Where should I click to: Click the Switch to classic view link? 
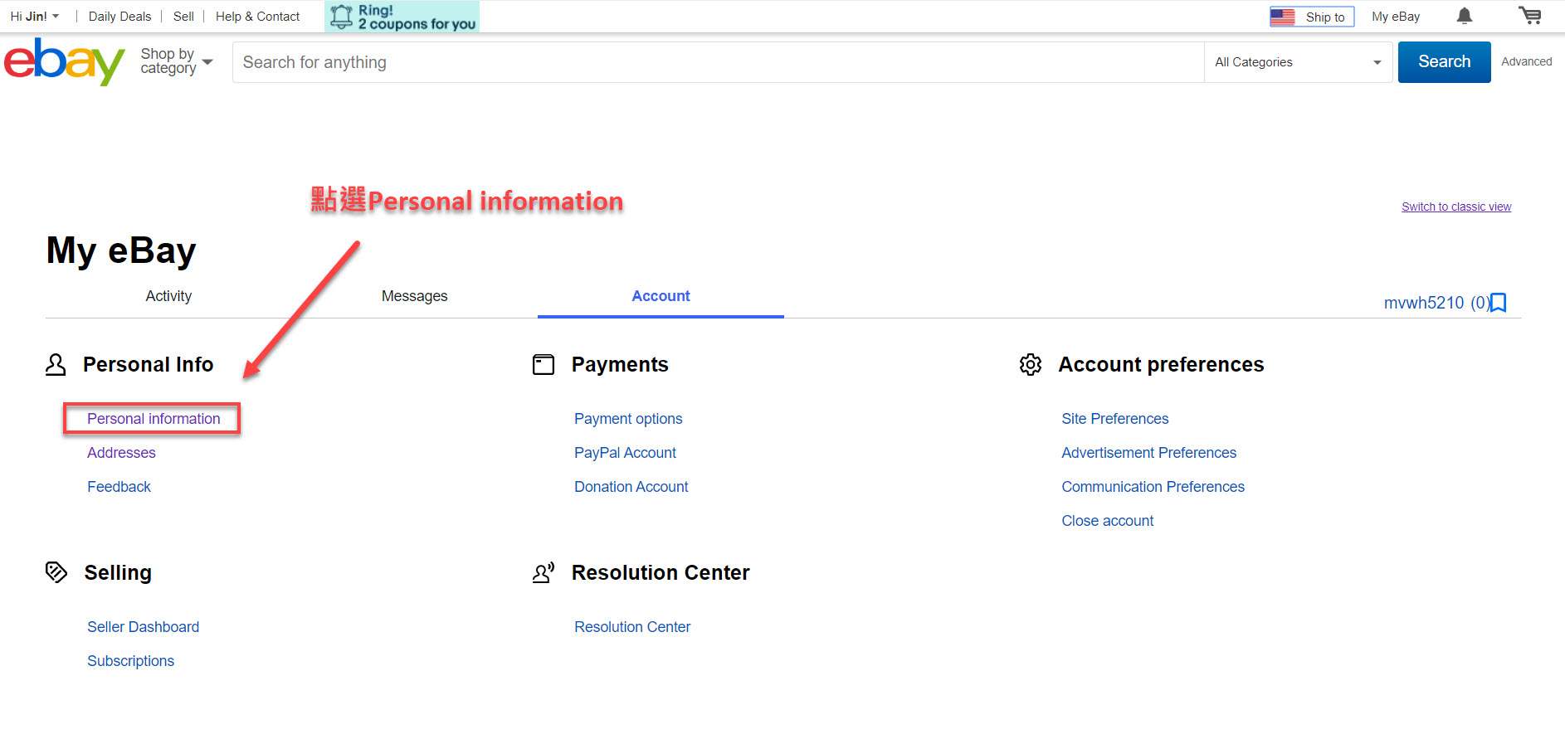click(x=1455, y=207)
